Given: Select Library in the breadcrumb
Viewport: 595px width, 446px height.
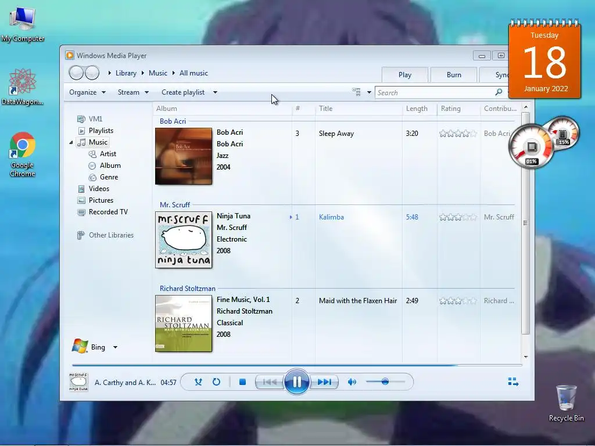Looking at the screenshot, I should pos(126,73).
